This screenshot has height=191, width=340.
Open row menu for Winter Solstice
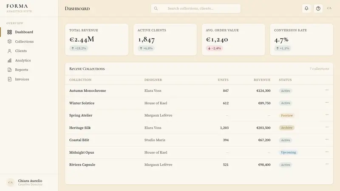[327, 102]
